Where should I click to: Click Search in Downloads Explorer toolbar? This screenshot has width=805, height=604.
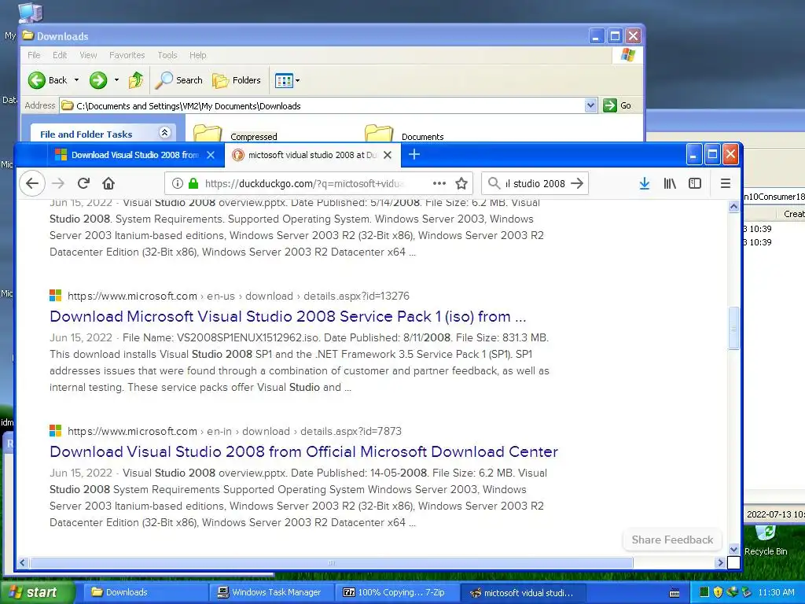[178, 80]
